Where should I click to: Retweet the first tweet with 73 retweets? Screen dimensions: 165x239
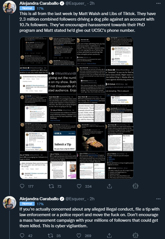[x=51, y=186]
